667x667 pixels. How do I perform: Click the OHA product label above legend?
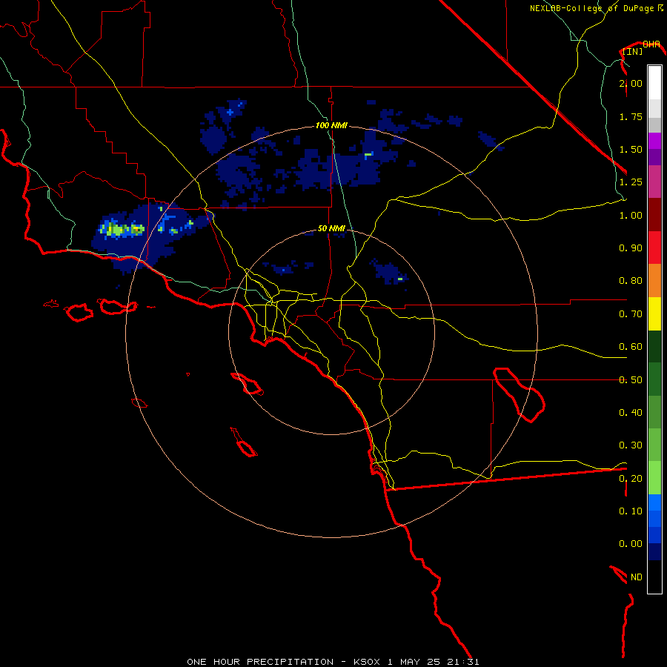click(651, 44)
